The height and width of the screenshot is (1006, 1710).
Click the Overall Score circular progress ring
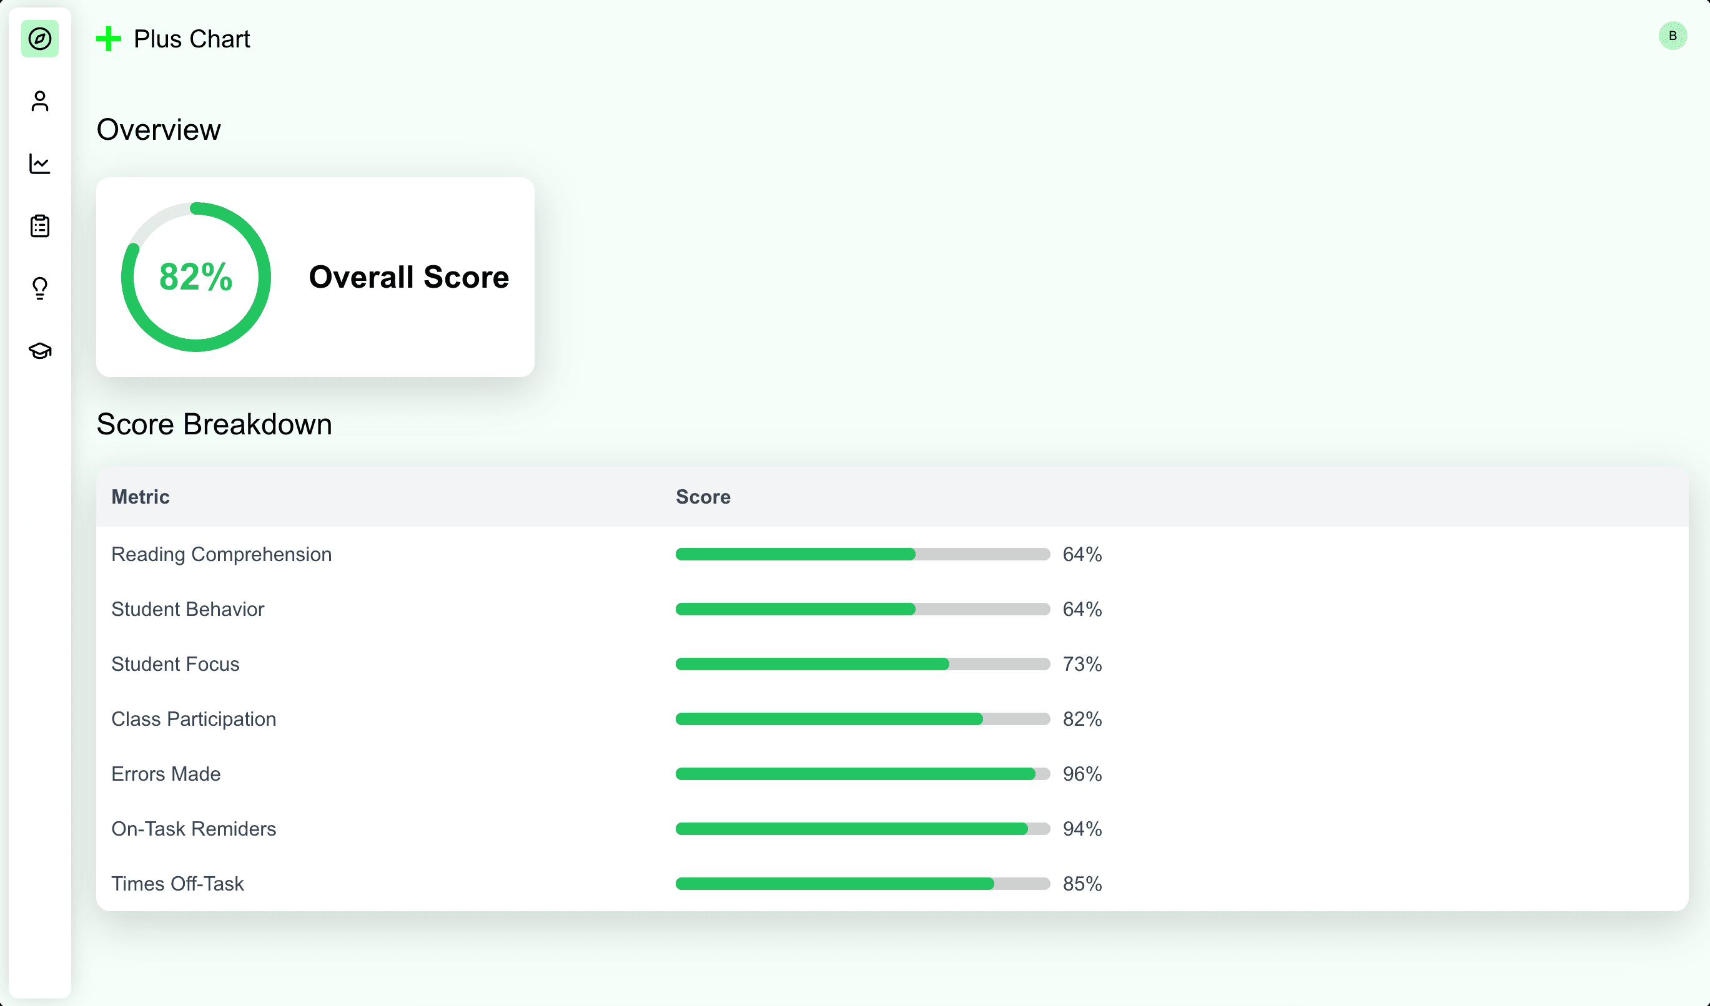pyautogui.click(x=195, y=276)
